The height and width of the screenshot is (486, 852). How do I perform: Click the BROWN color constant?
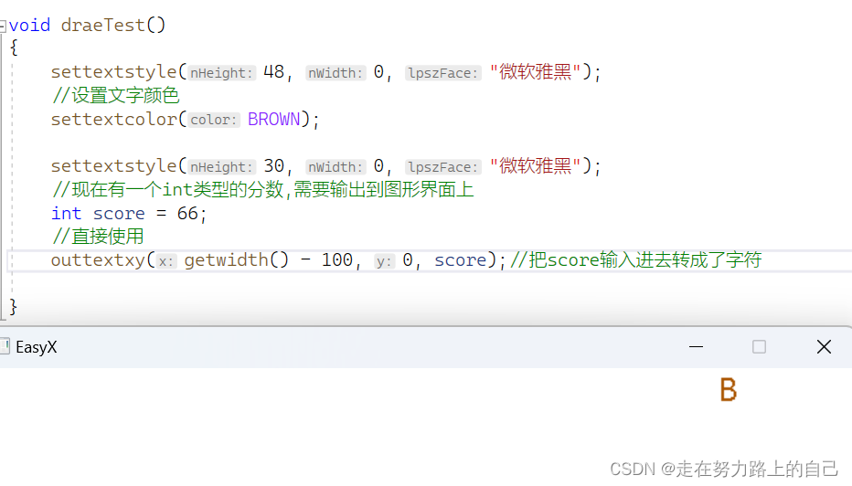coord(274,119)
